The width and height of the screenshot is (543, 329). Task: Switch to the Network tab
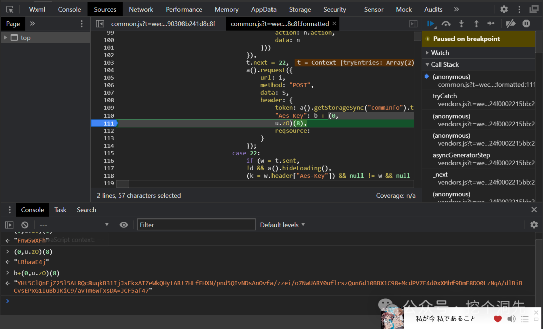(x=141, y=9)
